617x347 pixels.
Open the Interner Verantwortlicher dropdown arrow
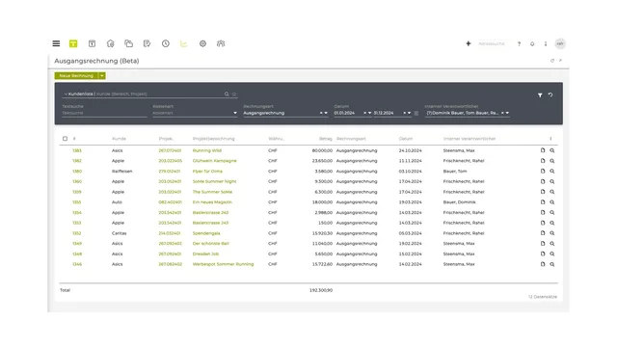point(507,113)
